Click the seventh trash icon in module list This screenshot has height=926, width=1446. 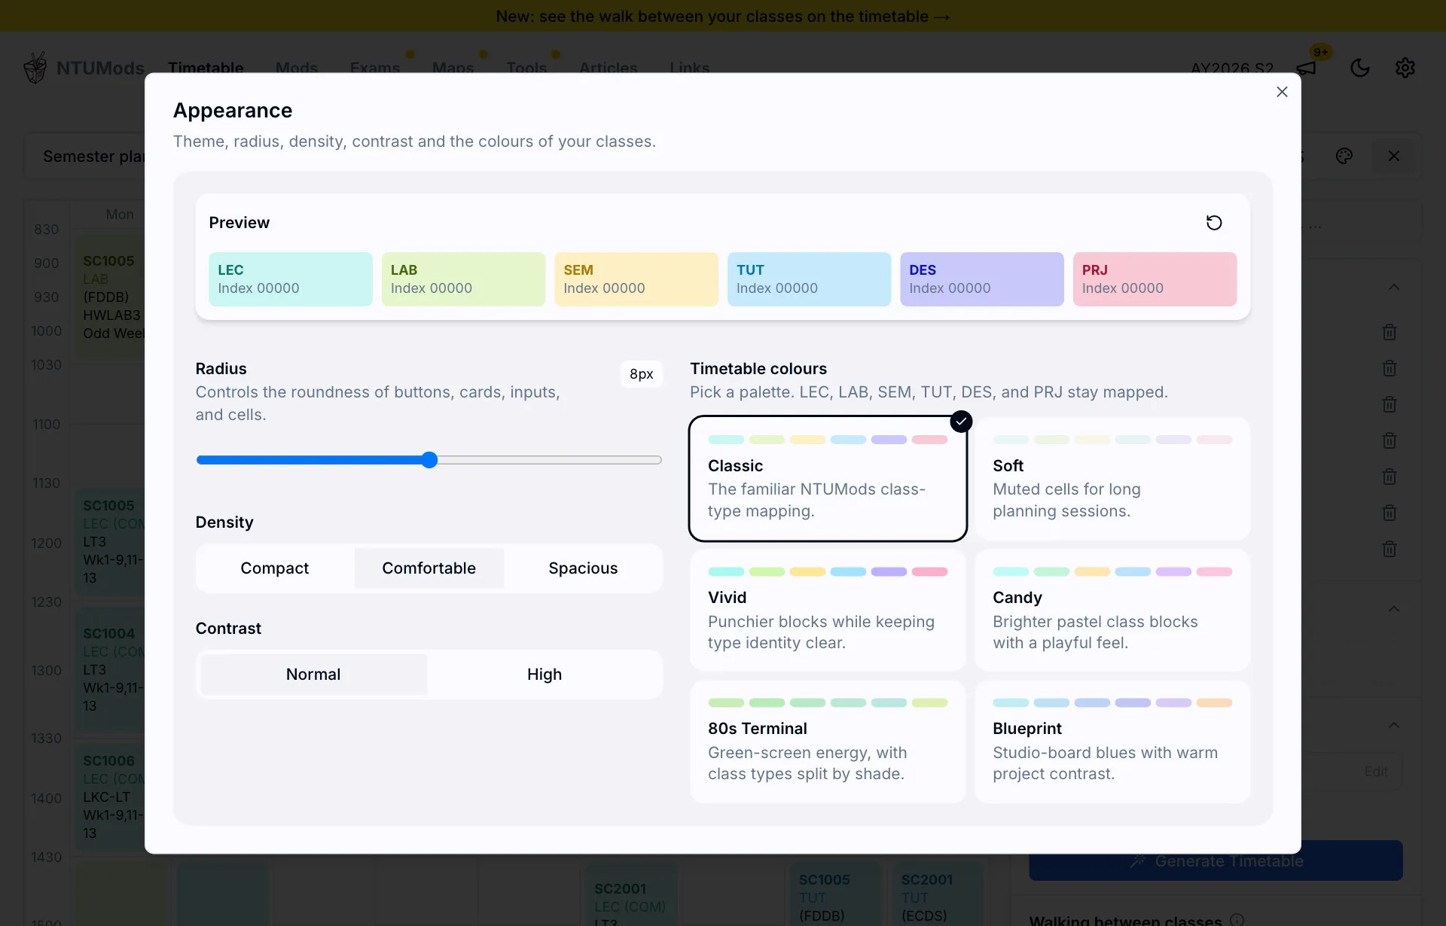point(1390,549)
